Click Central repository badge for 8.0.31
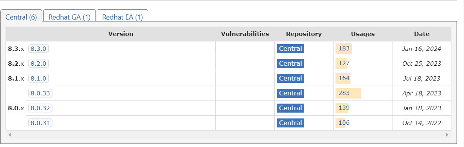 [291, 123]
